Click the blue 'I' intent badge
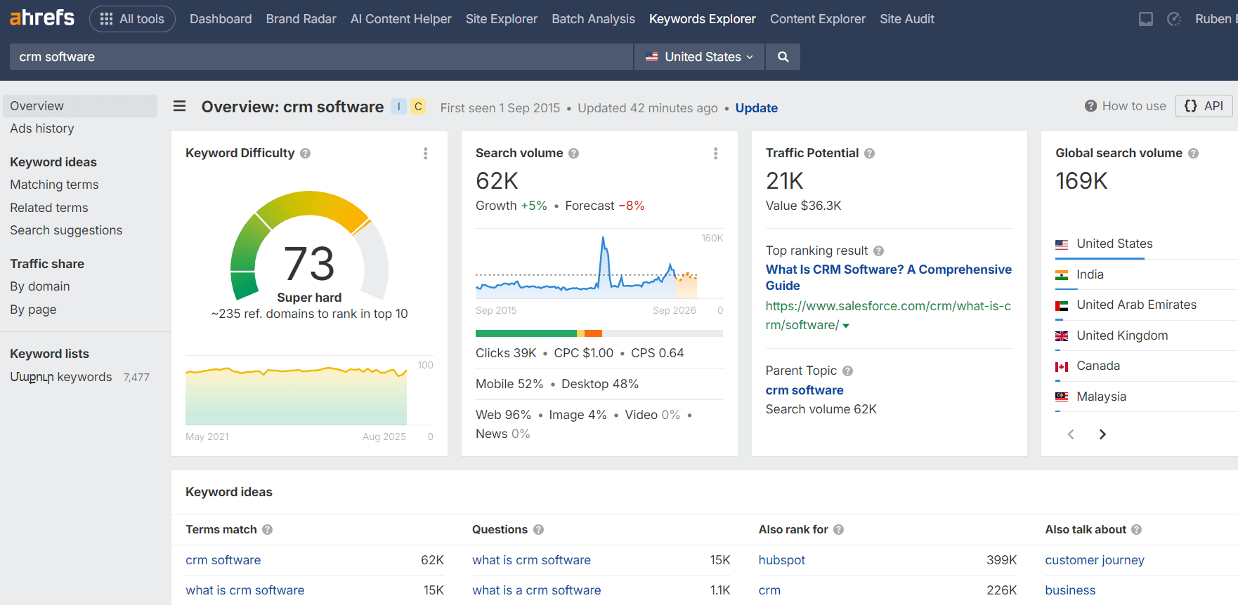 click(x=399, y=107)
